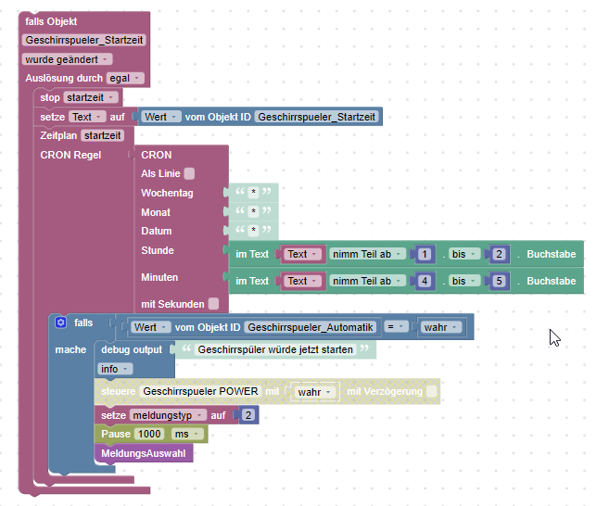Open the 'bis' dropdown in Stunde row
The height and width of the screenshot is (506, 596).
point(464,254)
